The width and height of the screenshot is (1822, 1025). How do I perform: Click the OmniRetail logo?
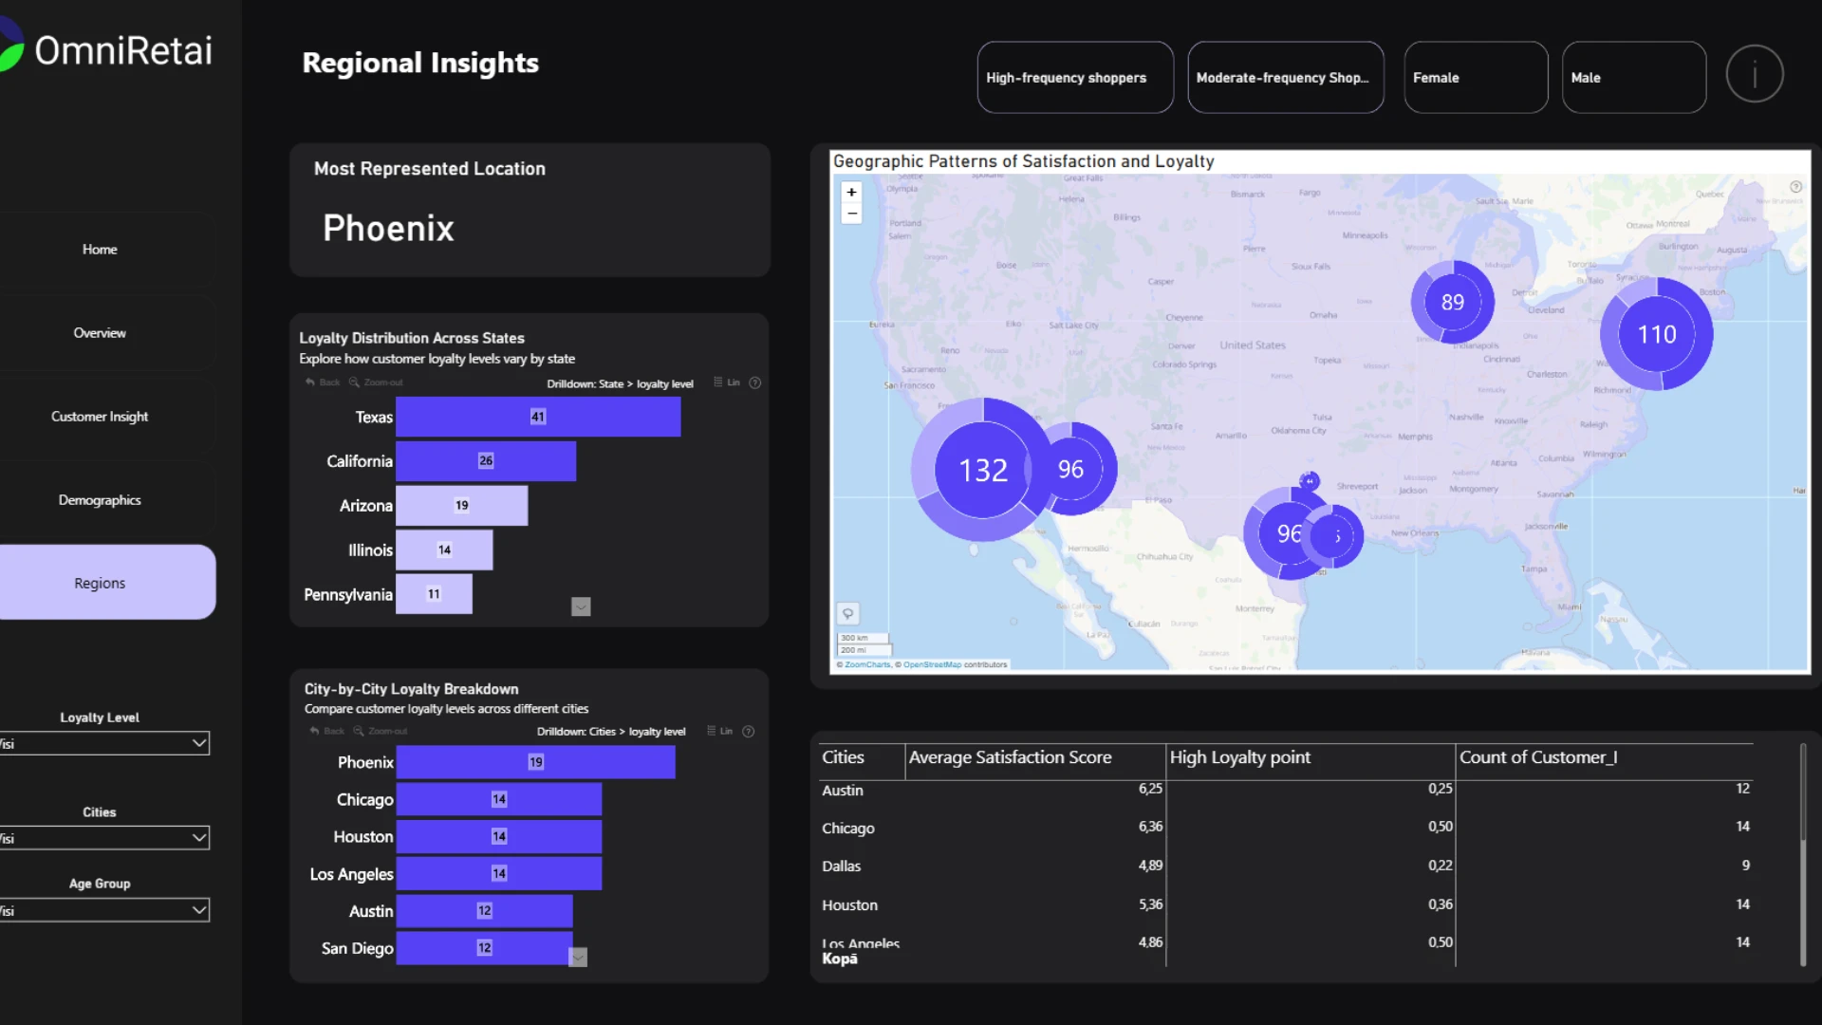(x=106, y=49)
